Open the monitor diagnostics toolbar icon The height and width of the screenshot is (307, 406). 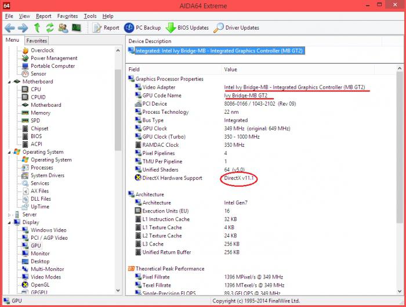[x=77, y=27]
